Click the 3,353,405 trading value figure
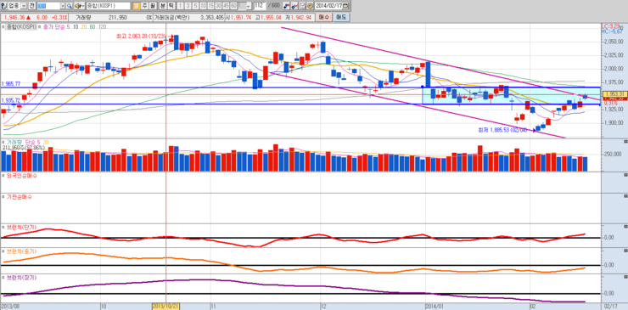Viewport: 628px width, 310px height. [x=212, y=18]
